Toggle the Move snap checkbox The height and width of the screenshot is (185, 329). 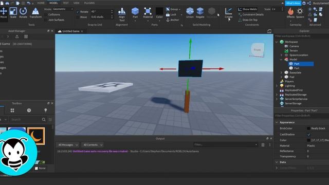click(x=78, y=17)
